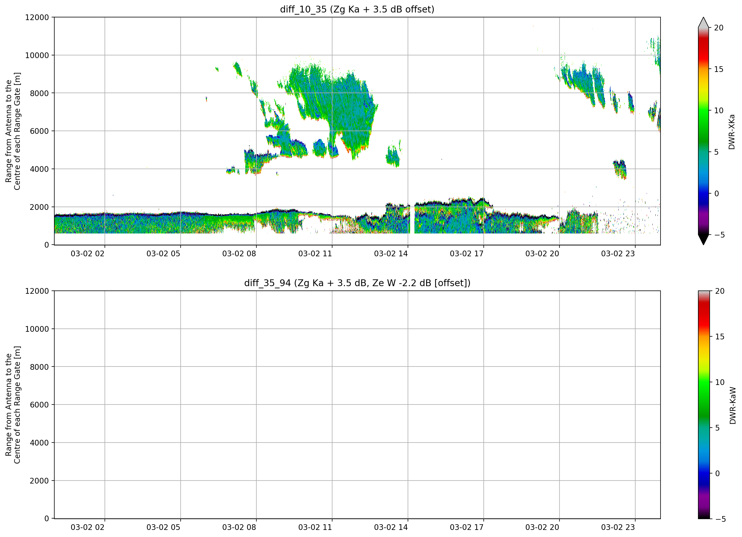The image size is (742, 537).
Task: Click the 5 tick on DWR-XKa colorbar
Action: pyautogui.click(x=716, y=152)
